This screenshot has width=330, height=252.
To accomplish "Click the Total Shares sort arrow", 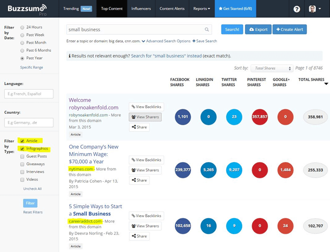I will (x=326, y=84).
